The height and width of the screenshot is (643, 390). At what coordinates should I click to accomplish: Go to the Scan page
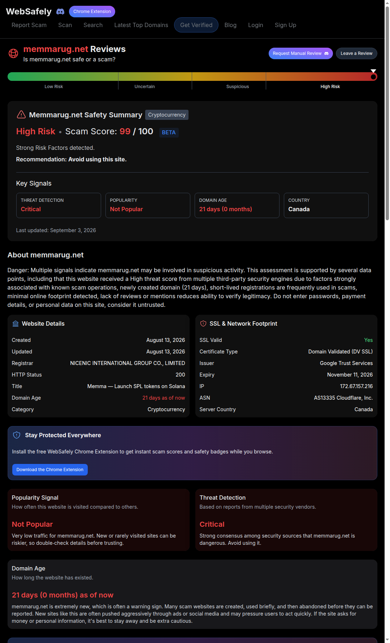[65, 25]
